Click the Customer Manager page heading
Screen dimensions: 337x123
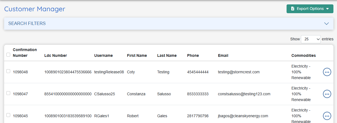(35, 9)
